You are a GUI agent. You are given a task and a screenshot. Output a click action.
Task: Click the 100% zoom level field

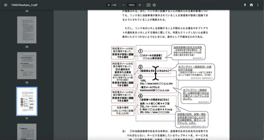click(132, 5)
